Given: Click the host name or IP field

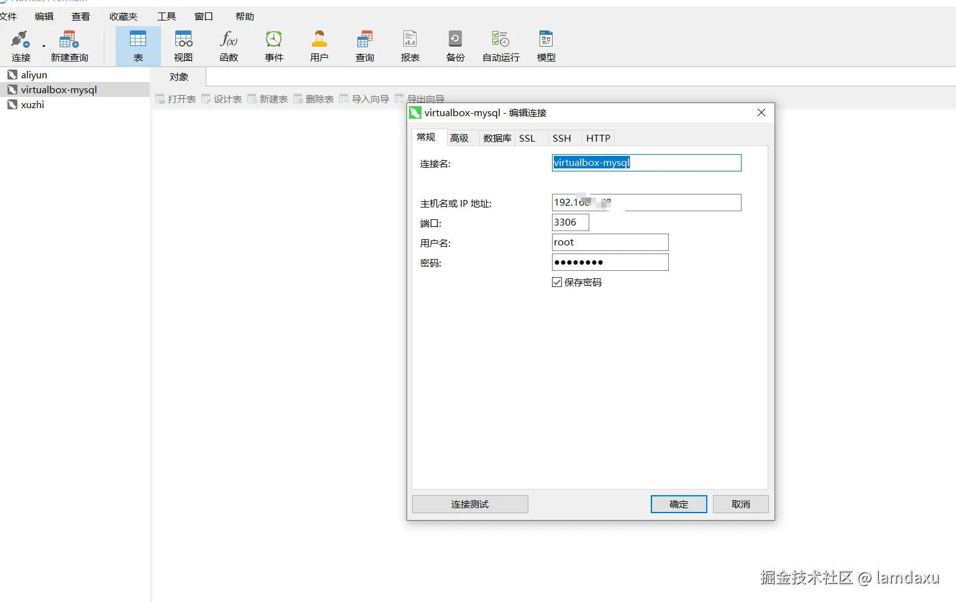Looking at the screenshot, I should pos(646,203).
